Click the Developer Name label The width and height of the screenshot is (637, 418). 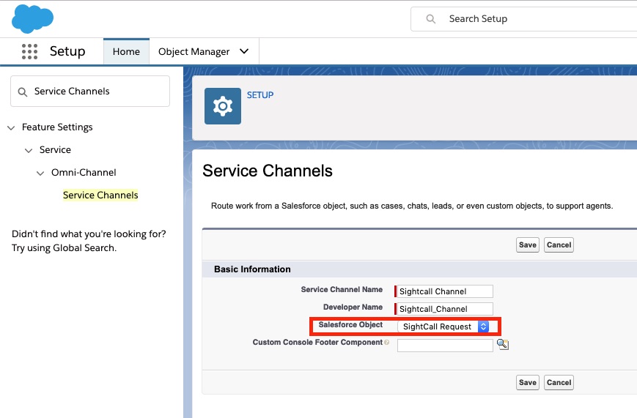353,307
